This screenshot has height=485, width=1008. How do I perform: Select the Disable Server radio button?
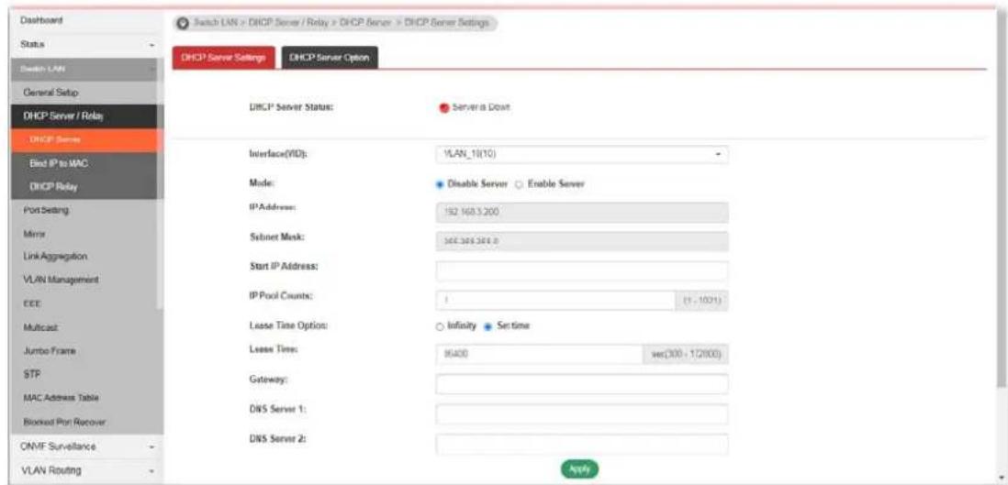coord(441,184)
